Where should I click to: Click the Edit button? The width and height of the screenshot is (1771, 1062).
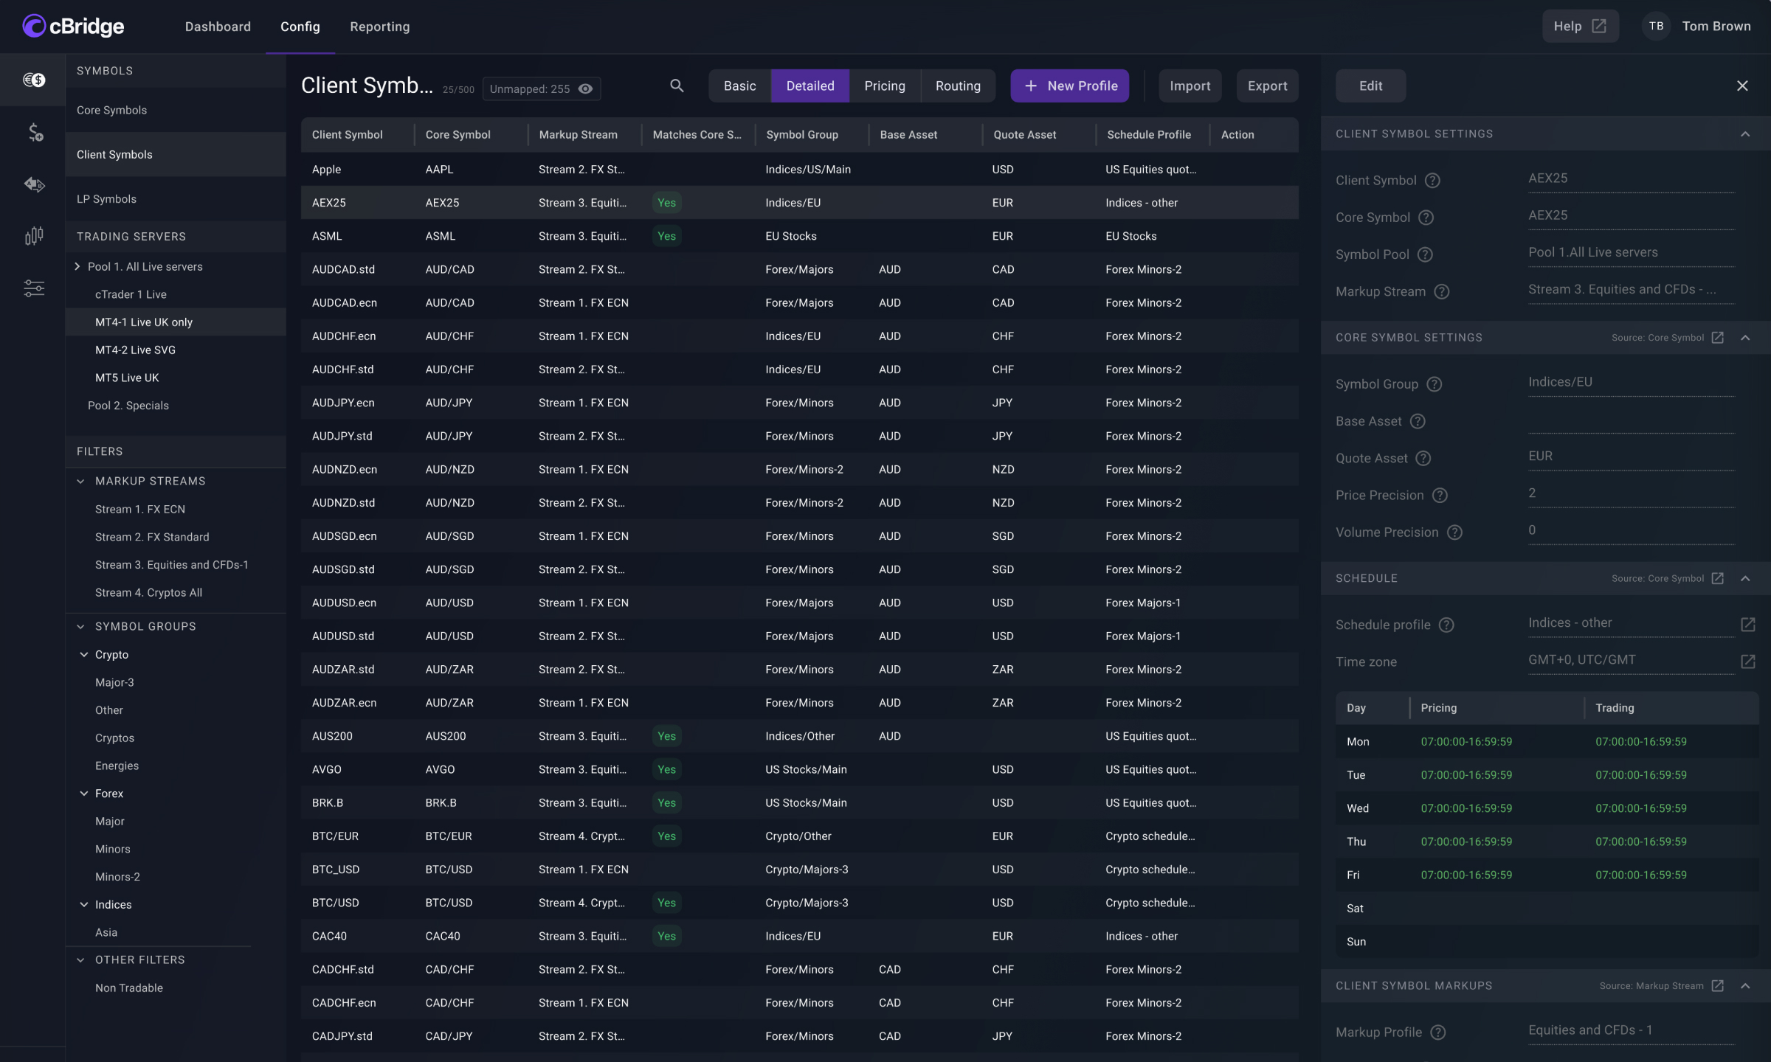pyautogui.click(x=1370, y=86)
